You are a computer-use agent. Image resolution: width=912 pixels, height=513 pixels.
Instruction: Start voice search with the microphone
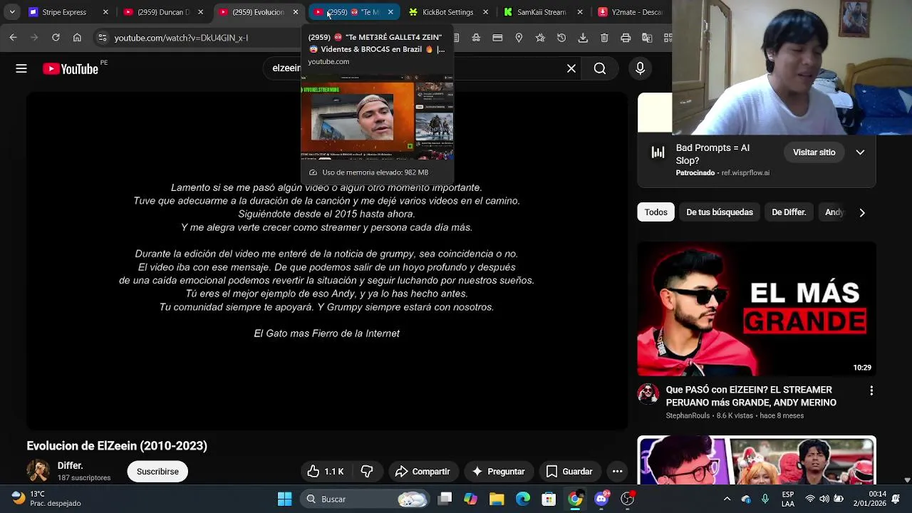click(x=640, y=68)
